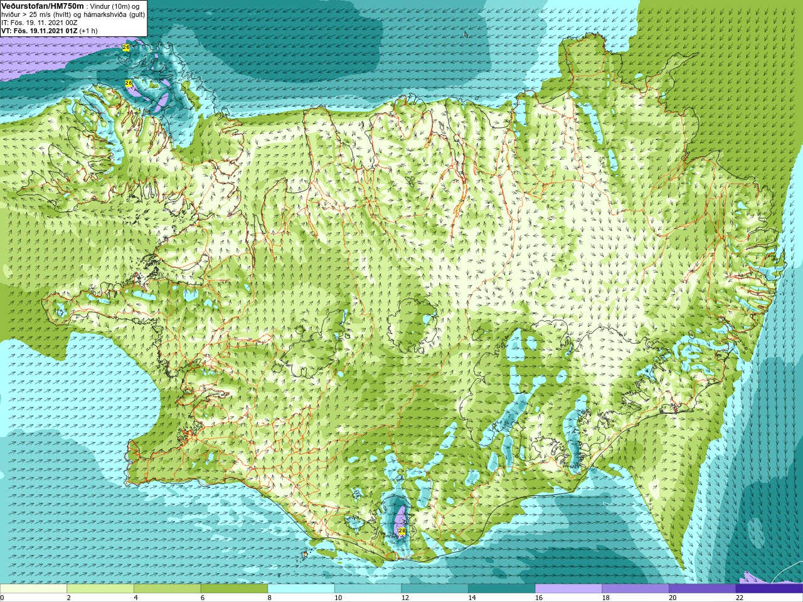Pick the 10–12 m/s light teal swatch
This screenshot has width=803, height=602.
coord(368,589)
